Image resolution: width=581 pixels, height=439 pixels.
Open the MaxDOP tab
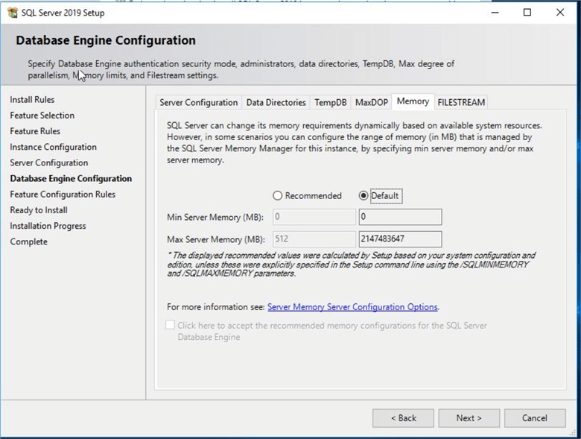[371, 103]
